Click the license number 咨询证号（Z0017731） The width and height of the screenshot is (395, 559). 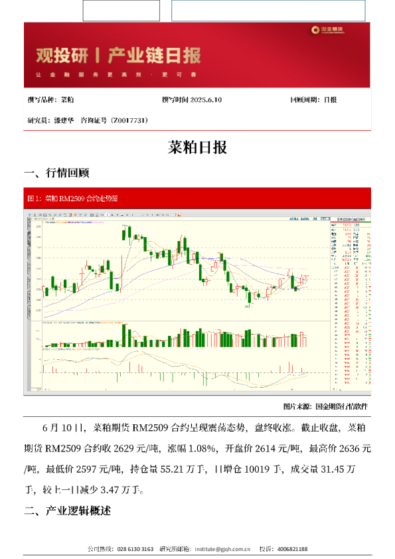pos(114,121)
